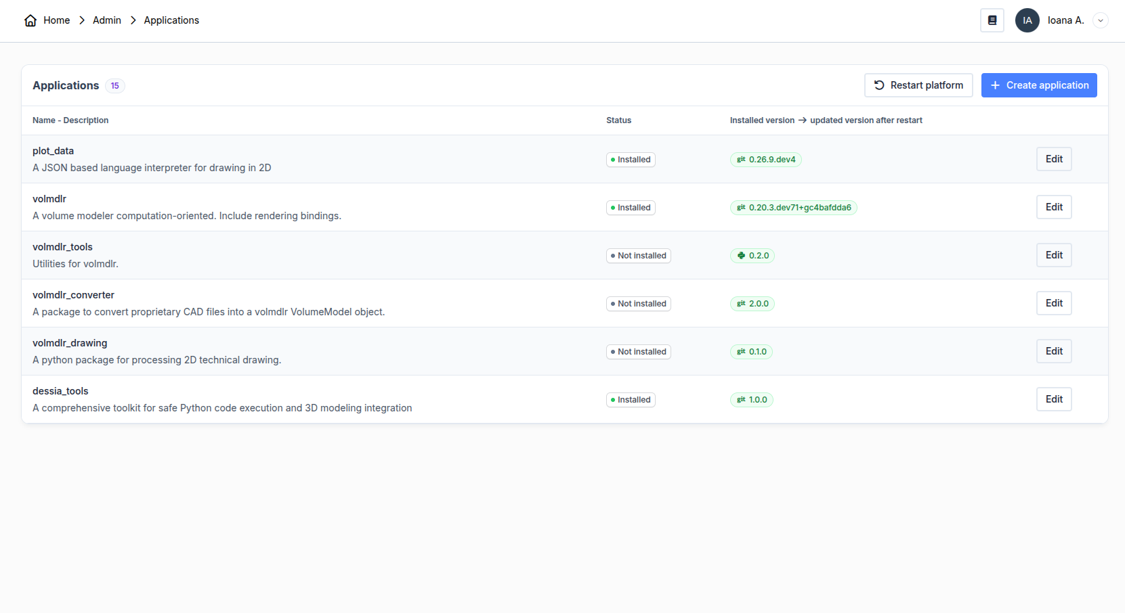1125x613 pixels.
Task: Go to Admin in breadcrumb
Action: 107,20
